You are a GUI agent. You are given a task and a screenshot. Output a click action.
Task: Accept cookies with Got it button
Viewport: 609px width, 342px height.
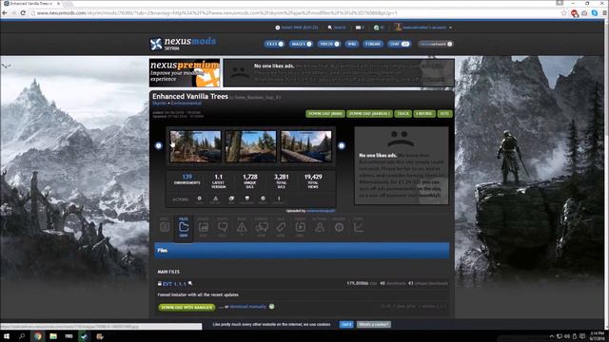346,324
